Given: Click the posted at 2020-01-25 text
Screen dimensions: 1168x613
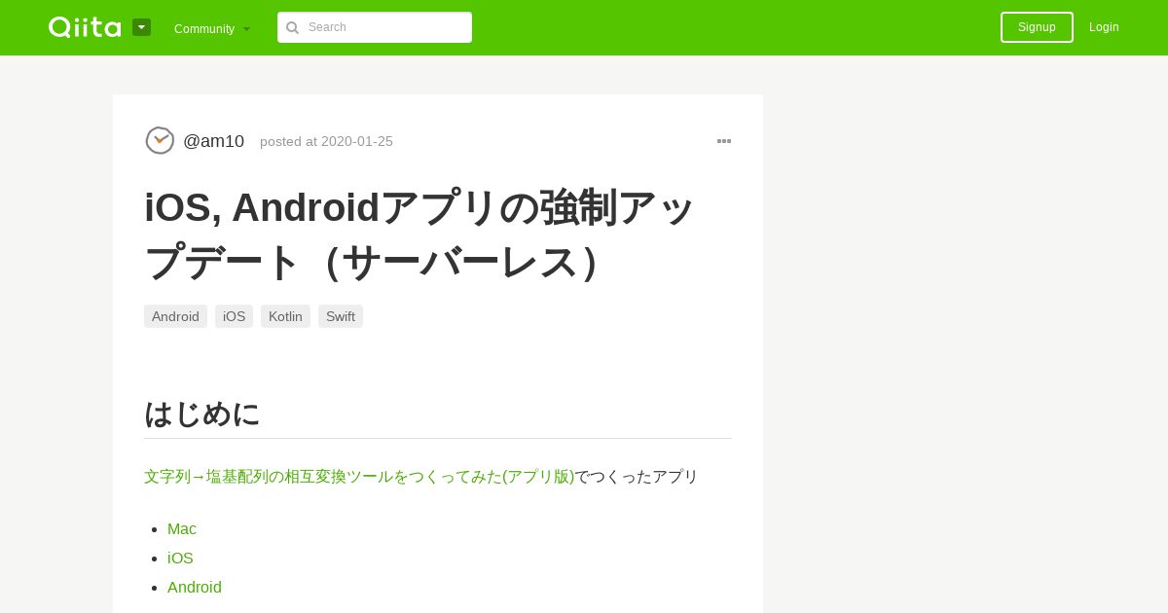Looking at the screenshot, I should 326,141.
